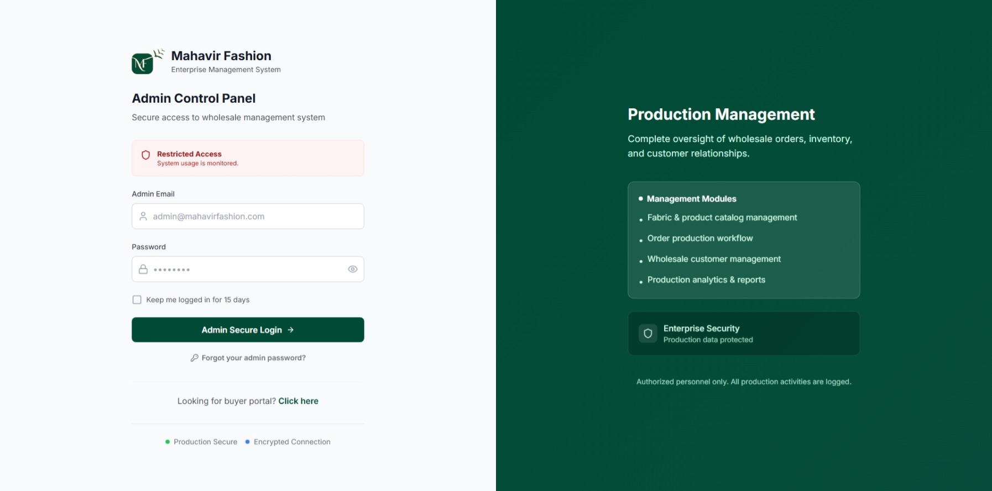992x491 pixels.
Task: Click the key icon beside forgot password
Action: coord(195,358)
